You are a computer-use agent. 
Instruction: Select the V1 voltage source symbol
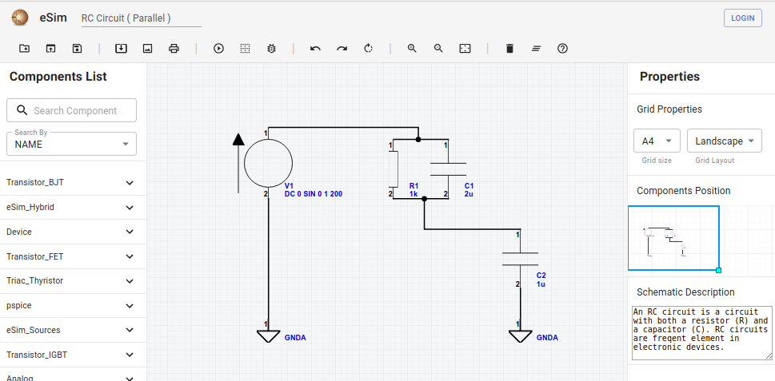tap(269, 163)
